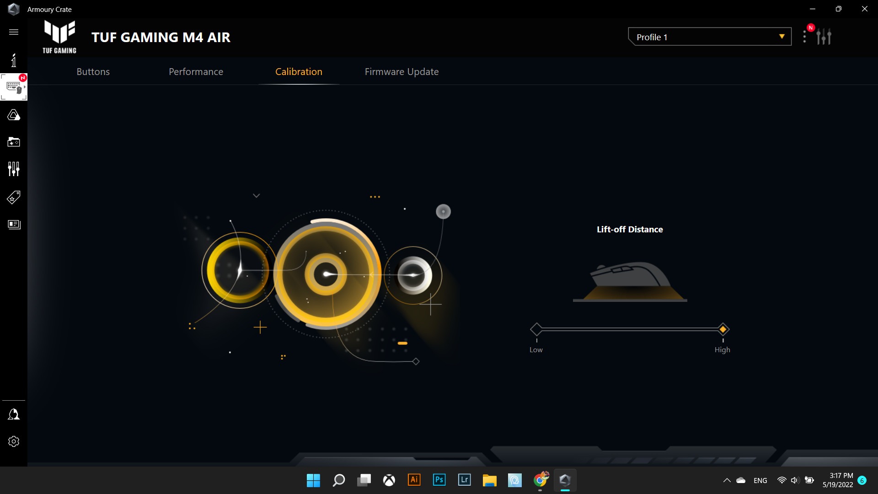The height and width of the screenshot is (494, 878).
Task: Click the High lift-off slider handle
Action: click(x=723, y=329)
